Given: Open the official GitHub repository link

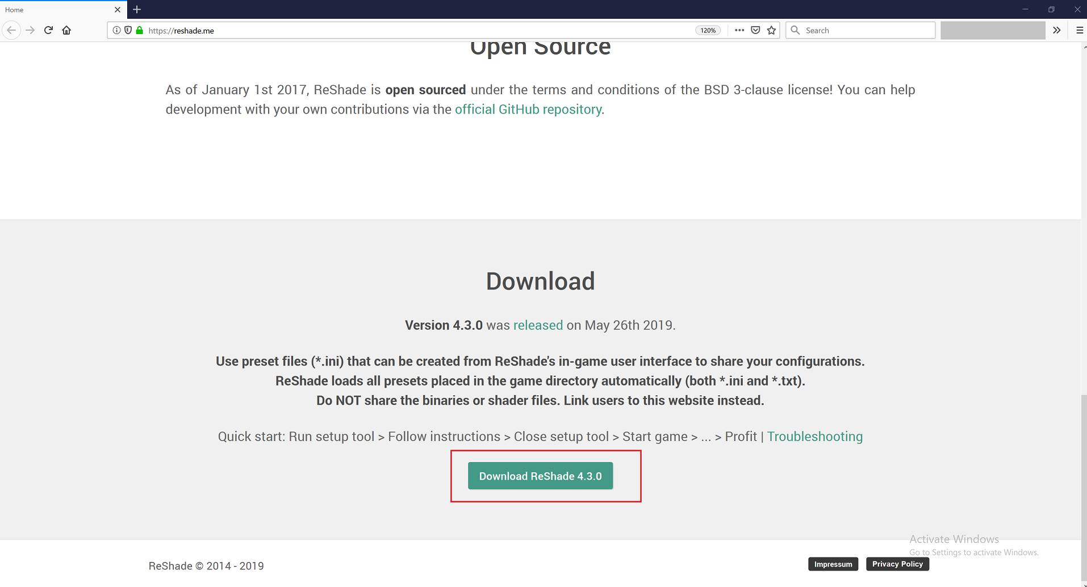Looking at the screenshot, I should [x=528, y=109].
